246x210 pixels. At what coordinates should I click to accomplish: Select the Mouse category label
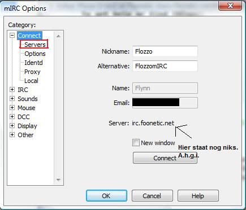[x=27, y=108]
